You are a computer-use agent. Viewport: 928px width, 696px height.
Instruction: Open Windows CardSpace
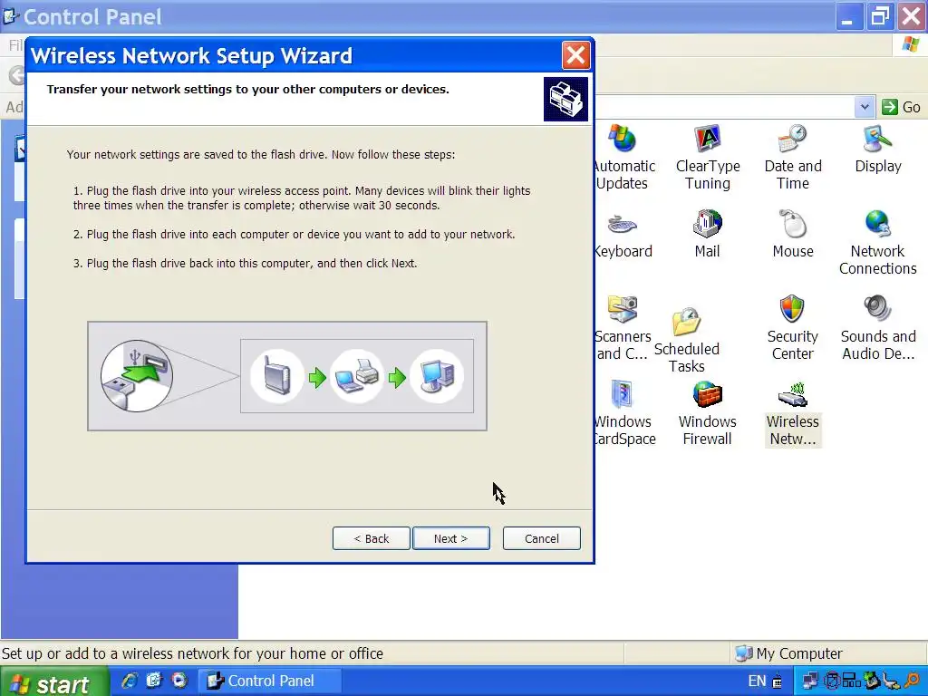623,413
